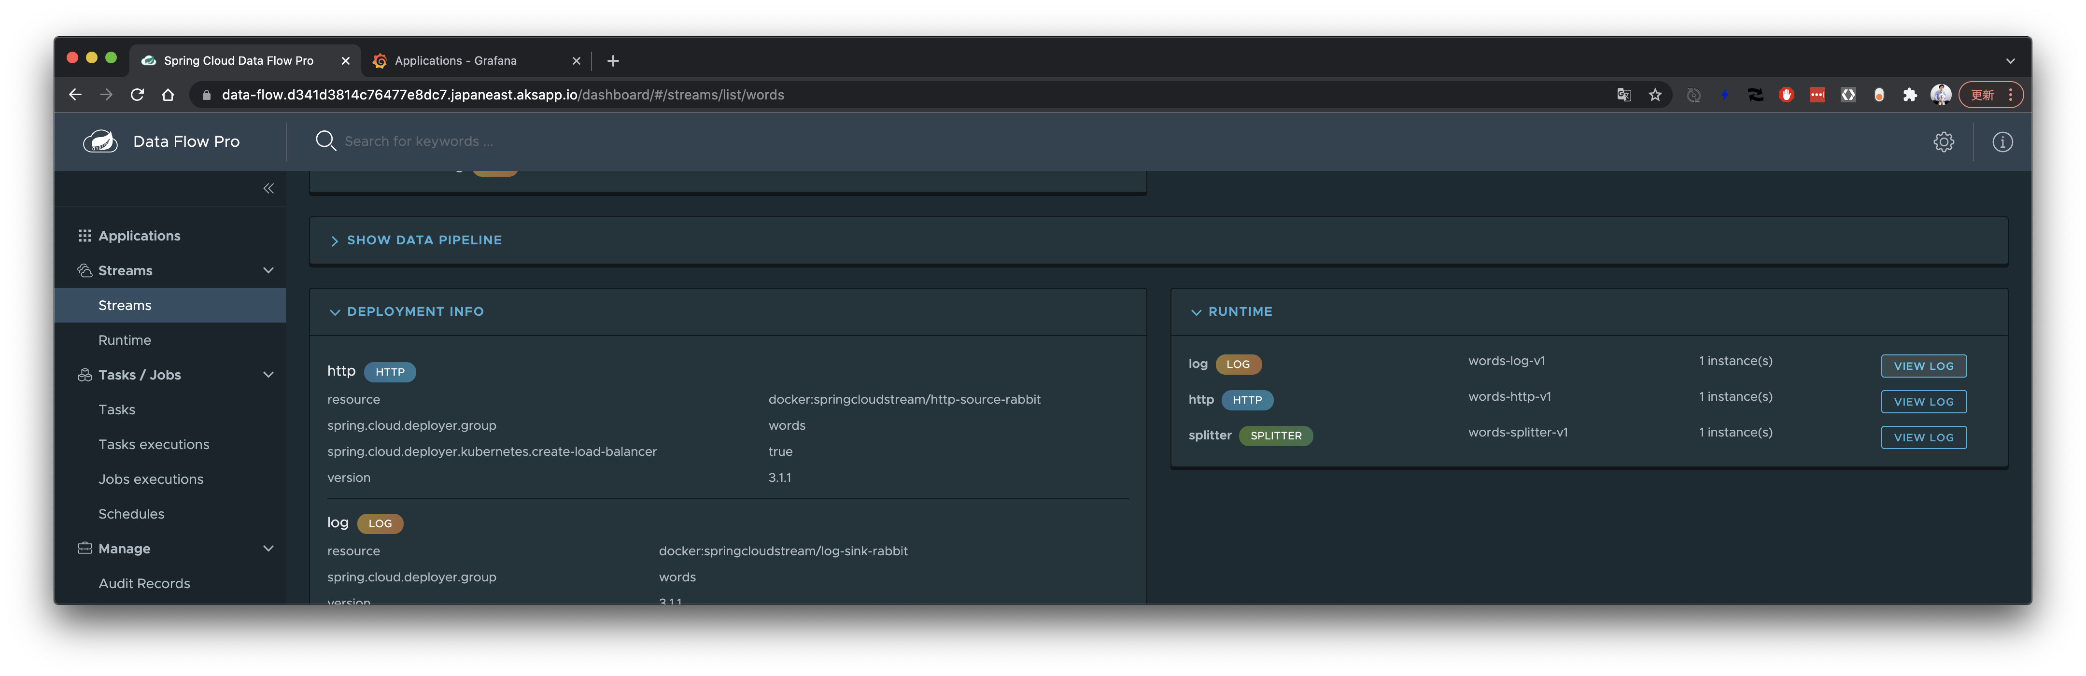This screenshot has height=676, width=2086.
Task: Click the HTTP badge in Deployment Info
Action: click(x=390, y=372)
